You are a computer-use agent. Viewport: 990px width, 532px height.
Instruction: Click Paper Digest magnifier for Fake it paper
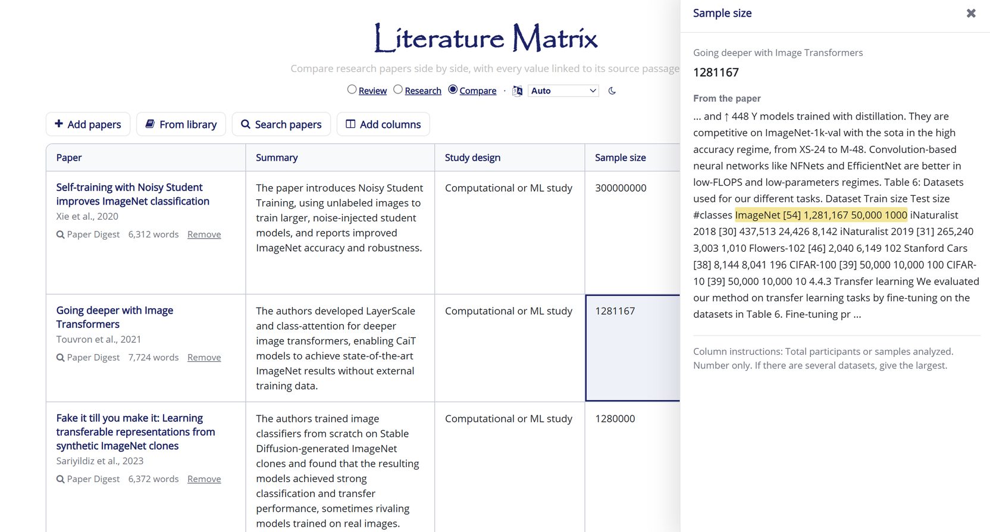pos(61,479)
